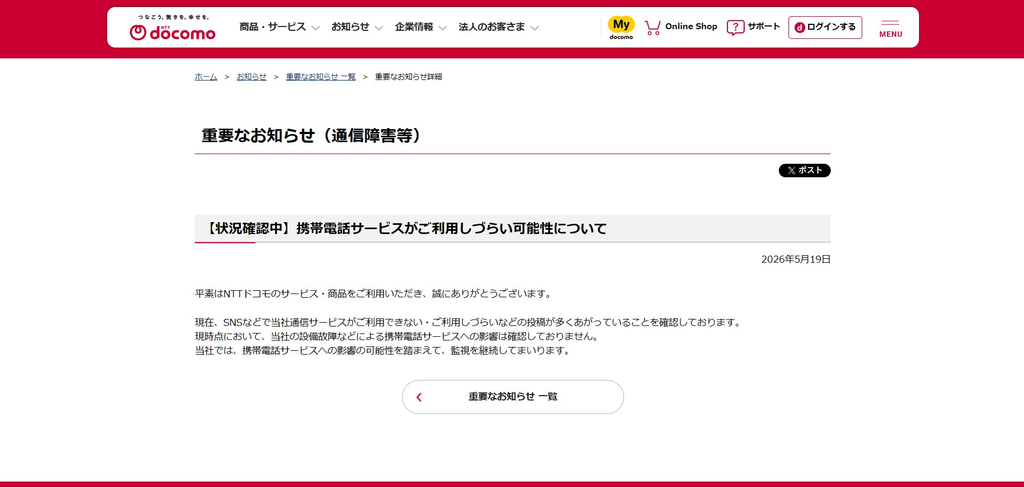Image resolution: width=1024 pixels, height=487 pixels.
Task: Share via the X ポスト button
Action: pyautogui.click(x=804, y=170)
